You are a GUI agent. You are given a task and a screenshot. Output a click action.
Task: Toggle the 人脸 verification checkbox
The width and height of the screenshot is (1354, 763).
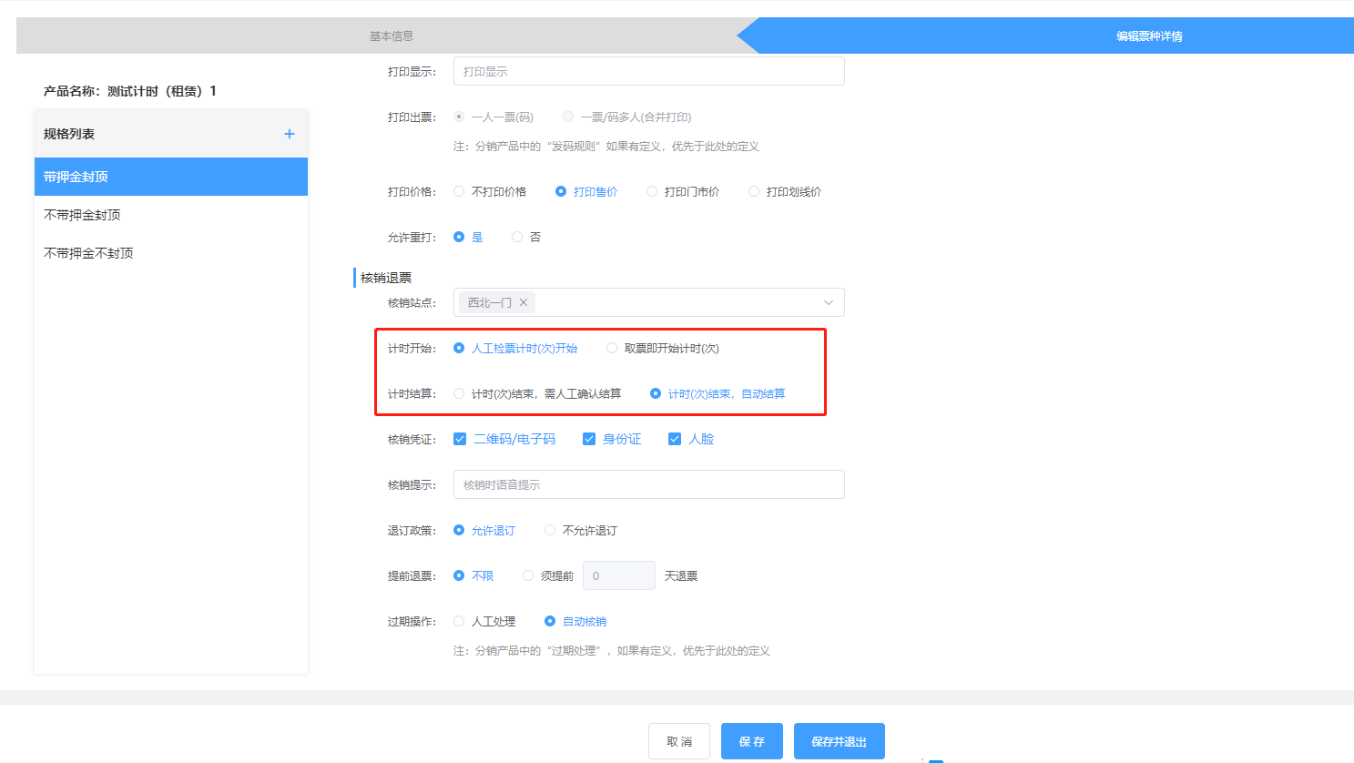(x=675, y=439)
